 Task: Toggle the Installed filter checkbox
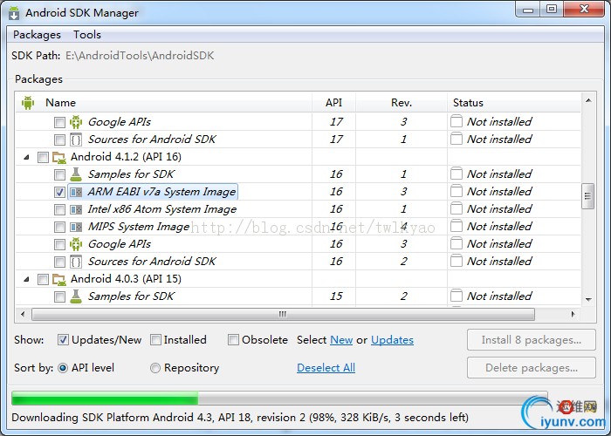(x=155, y=340)
